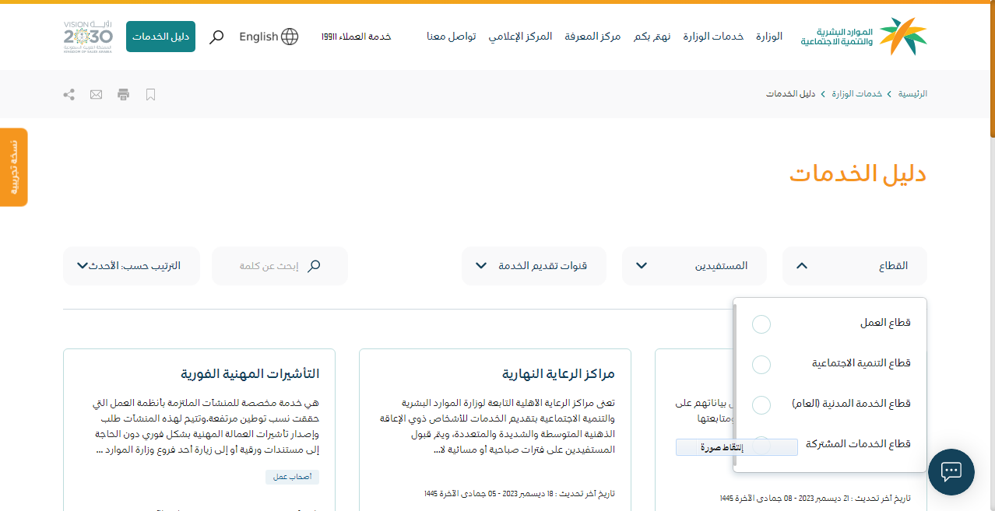Select the قطاع التنمية الاجتماعية radio option
The height and width of the screenshot is (511, 995).
click(x=761, y=365)
